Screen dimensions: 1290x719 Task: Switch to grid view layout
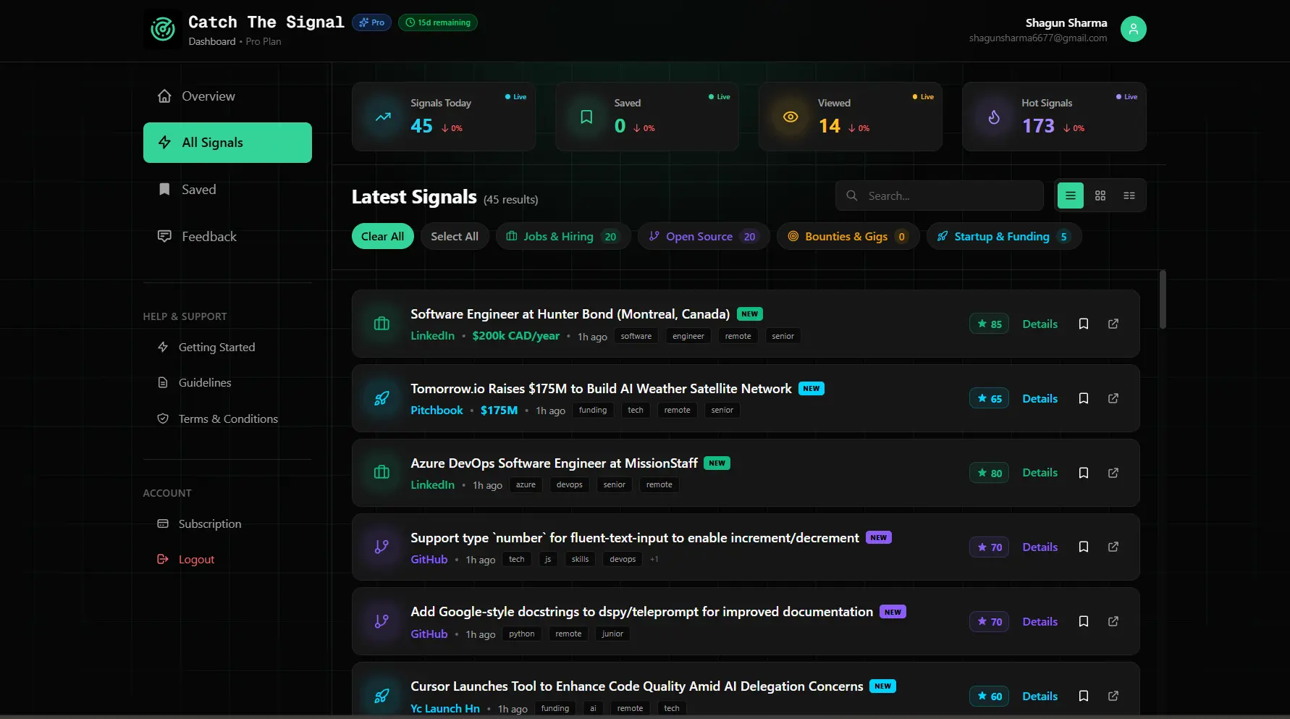click(1100, 195)
